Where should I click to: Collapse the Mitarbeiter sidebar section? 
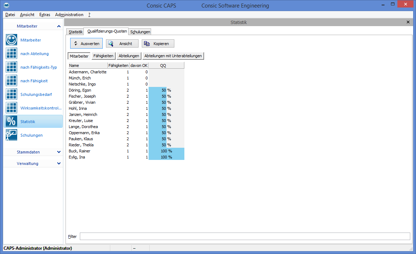(59, 26)
